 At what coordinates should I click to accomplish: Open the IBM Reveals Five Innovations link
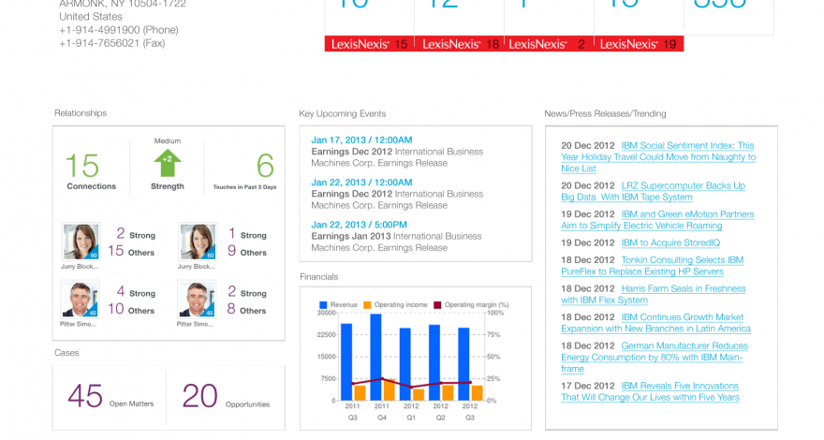tap(651, 391)
